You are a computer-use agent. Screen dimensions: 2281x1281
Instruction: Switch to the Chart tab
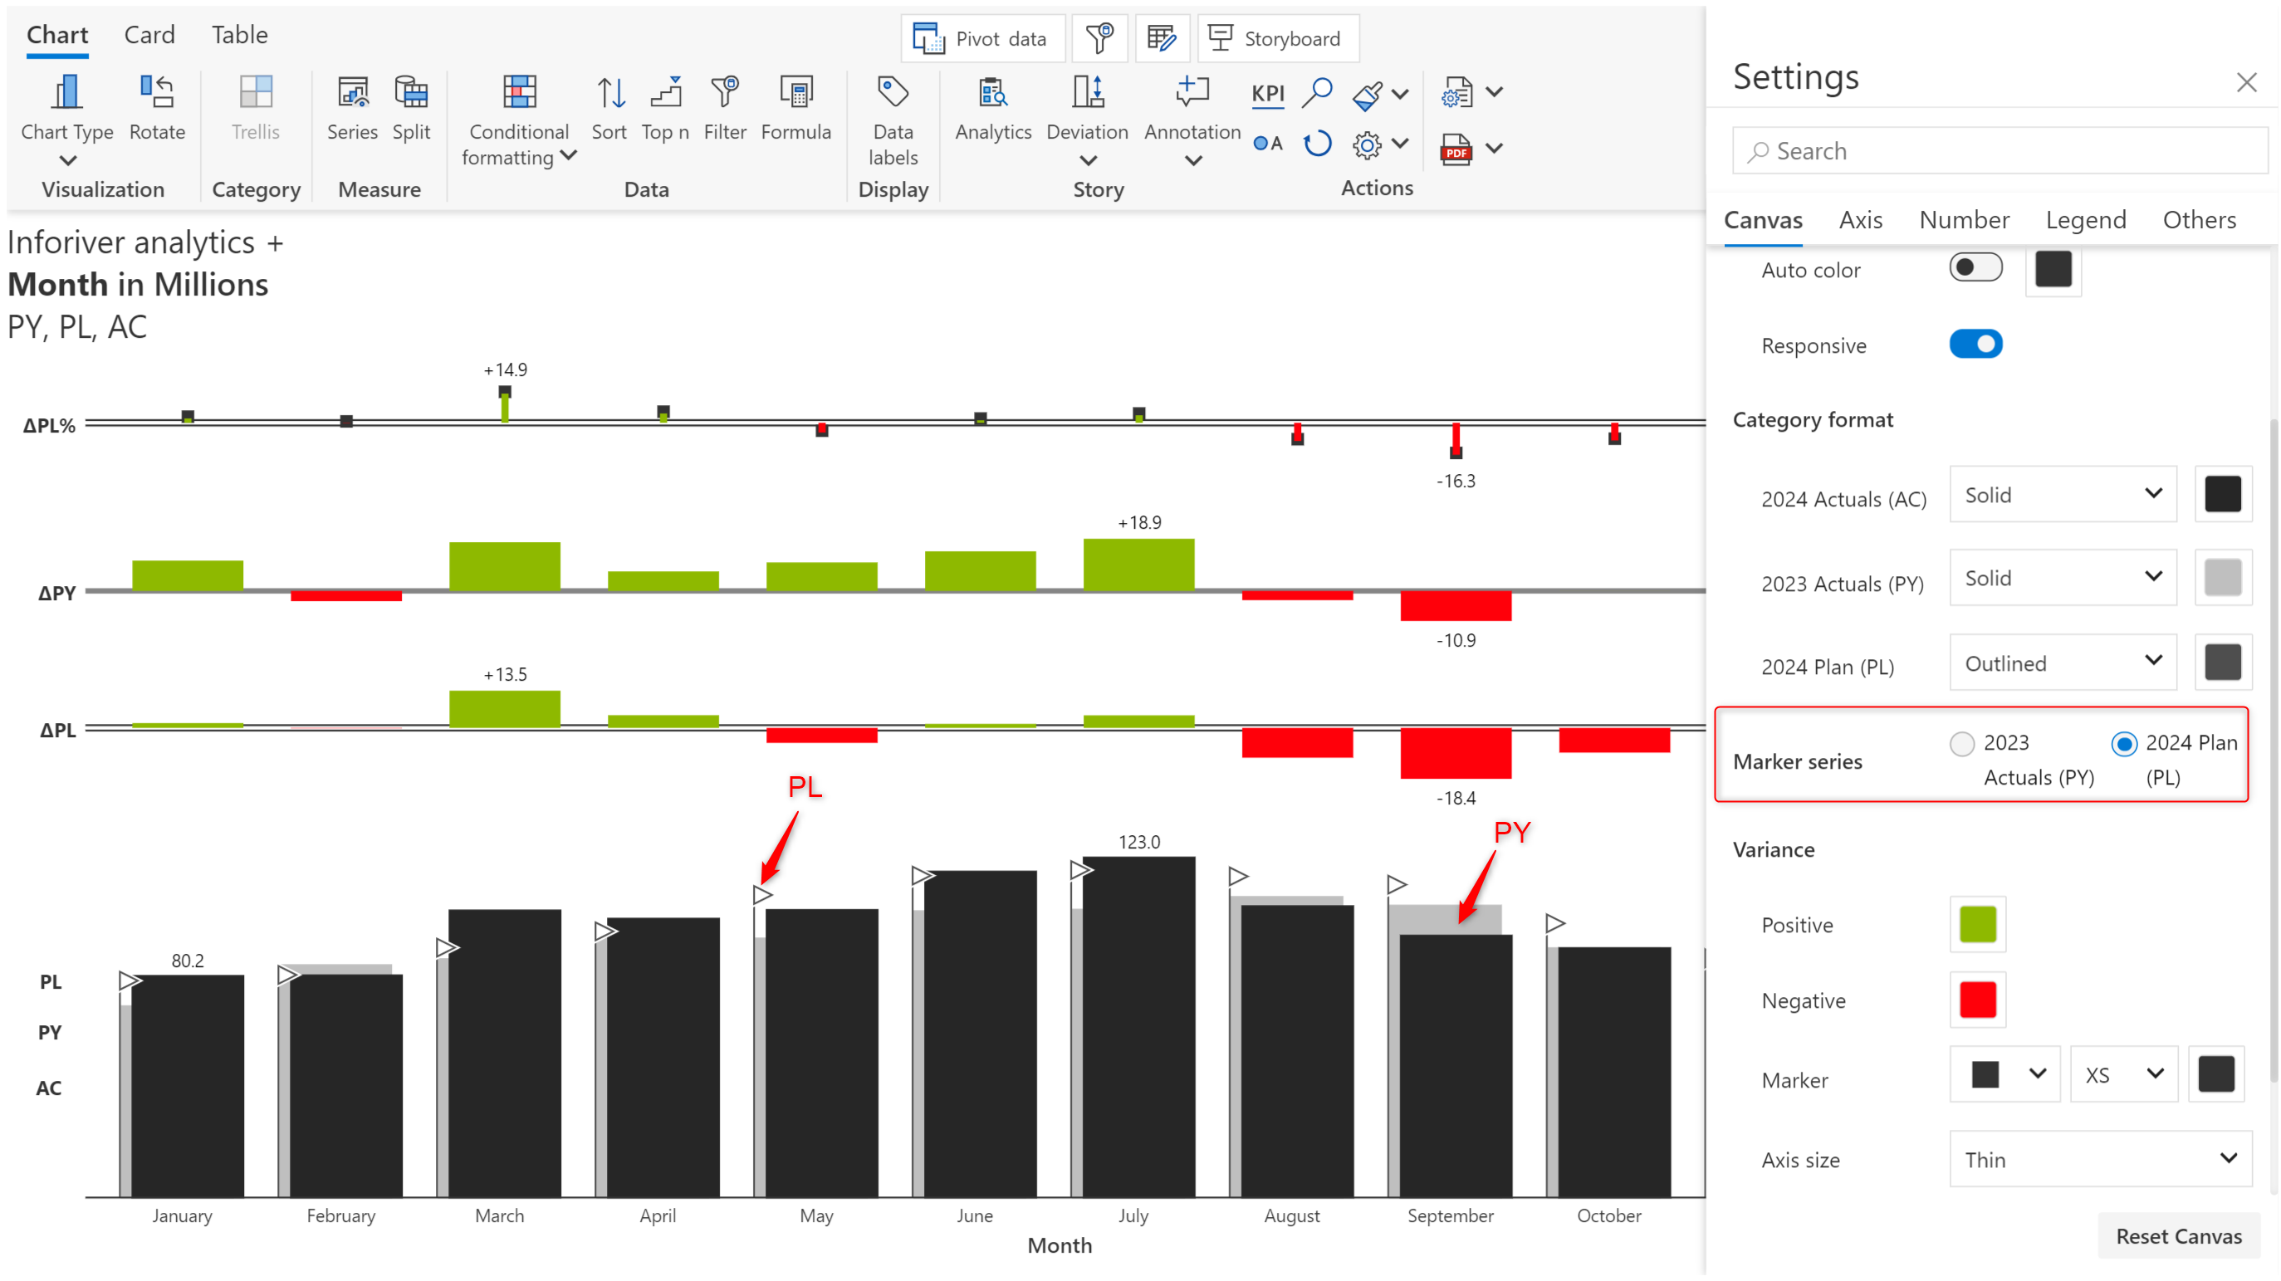coord(56,35)
